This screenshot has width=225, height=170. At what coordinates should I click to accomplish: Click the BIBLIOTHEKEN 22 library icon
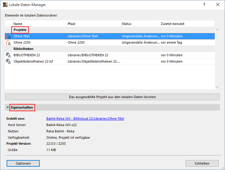(8, 55)
